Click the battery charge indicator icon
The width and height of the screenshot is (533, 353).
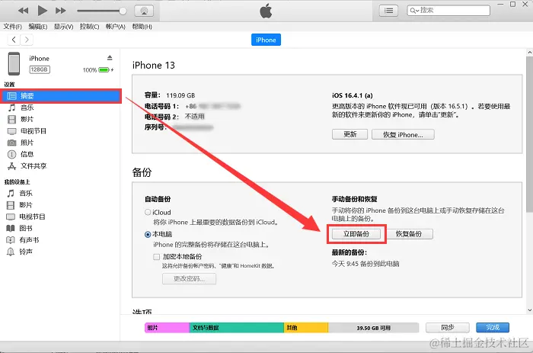[x=104, y=70]
